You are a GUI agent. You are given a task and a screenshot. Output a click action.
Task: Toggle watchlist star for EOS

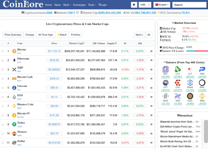pos(2,97)
